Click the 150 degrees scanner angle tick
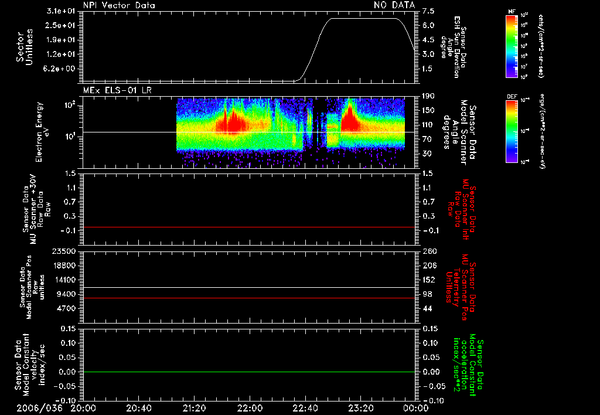 click(x=428, y=111)
